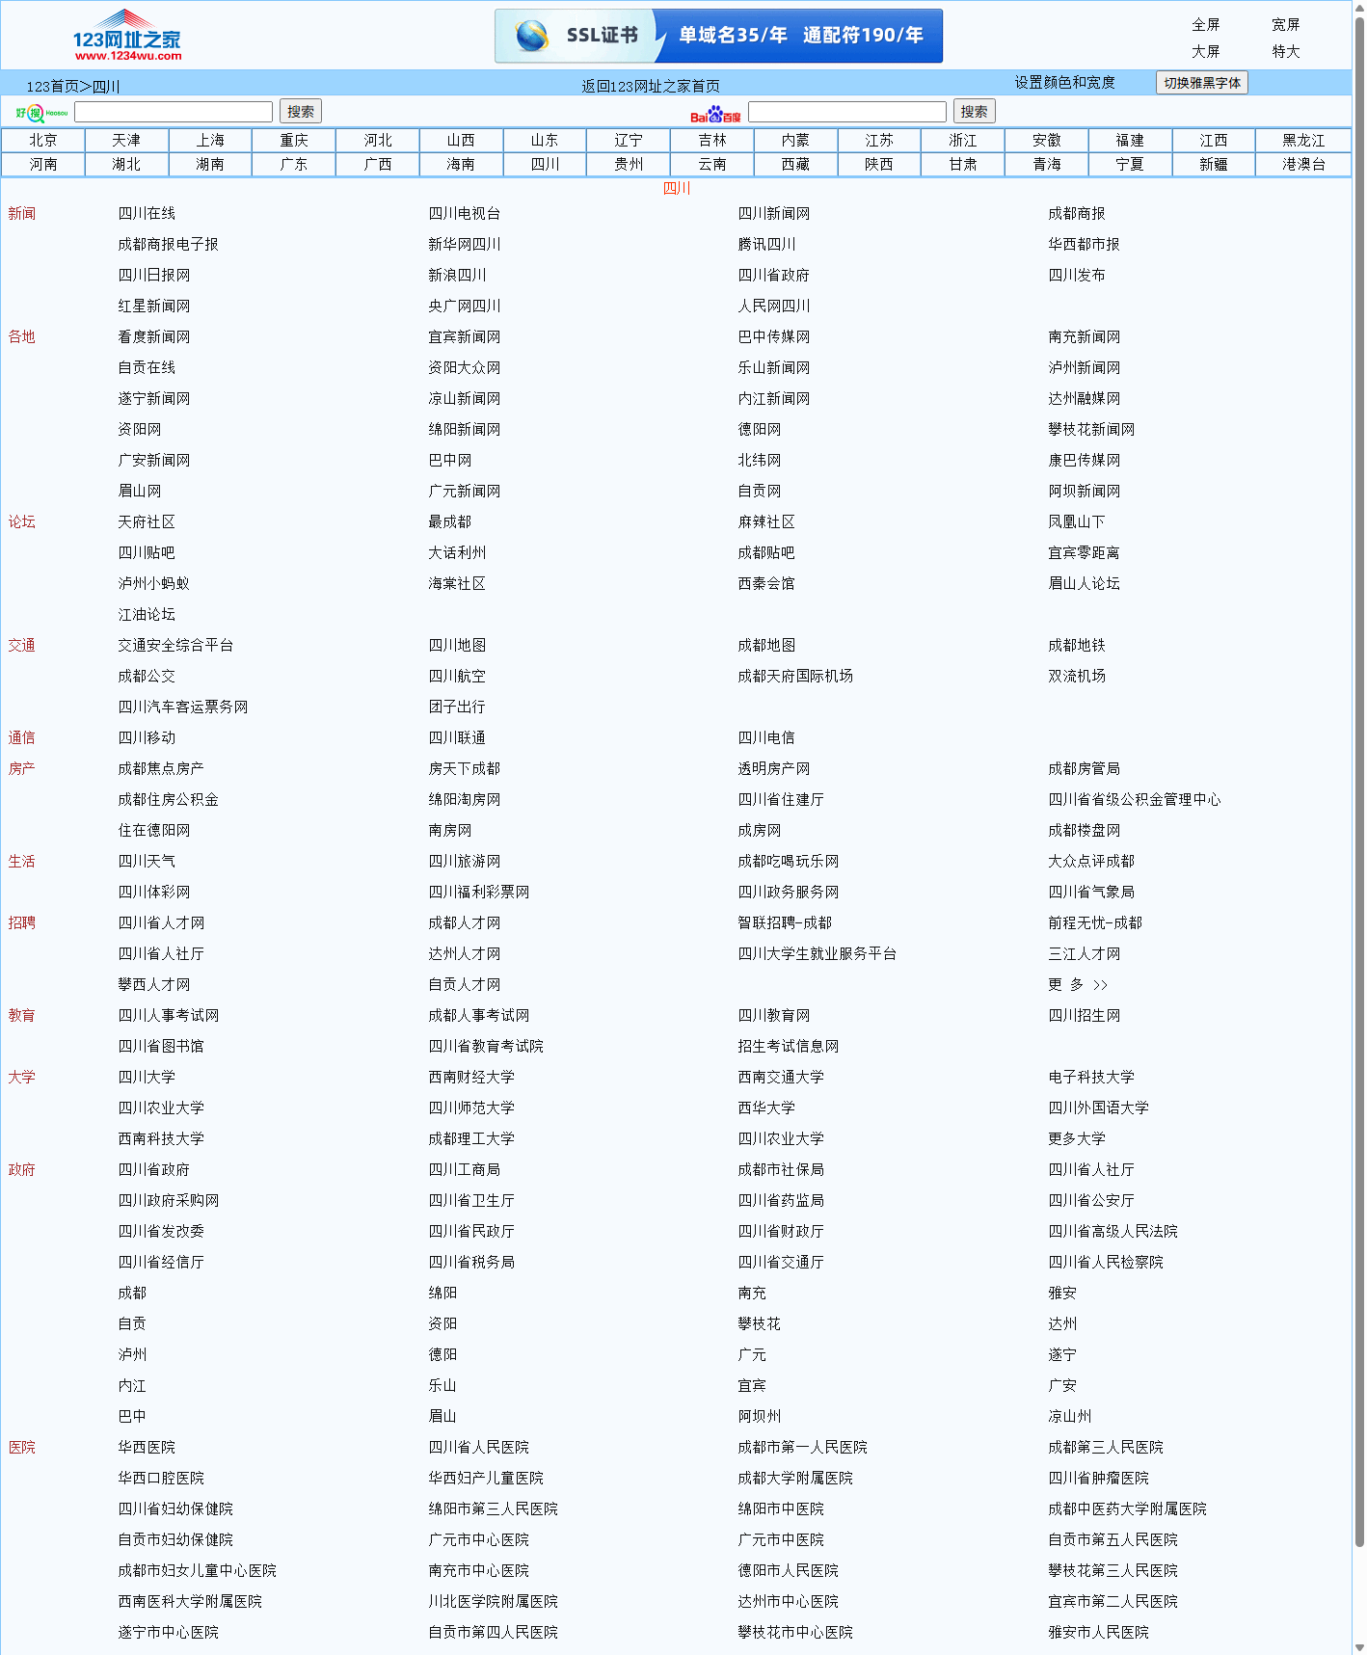Image resolution: width=1367 pixels, height=1655 pixels.
Task: Go back via 返回123网址之家首页 link
Action: [x=650, y=87]
